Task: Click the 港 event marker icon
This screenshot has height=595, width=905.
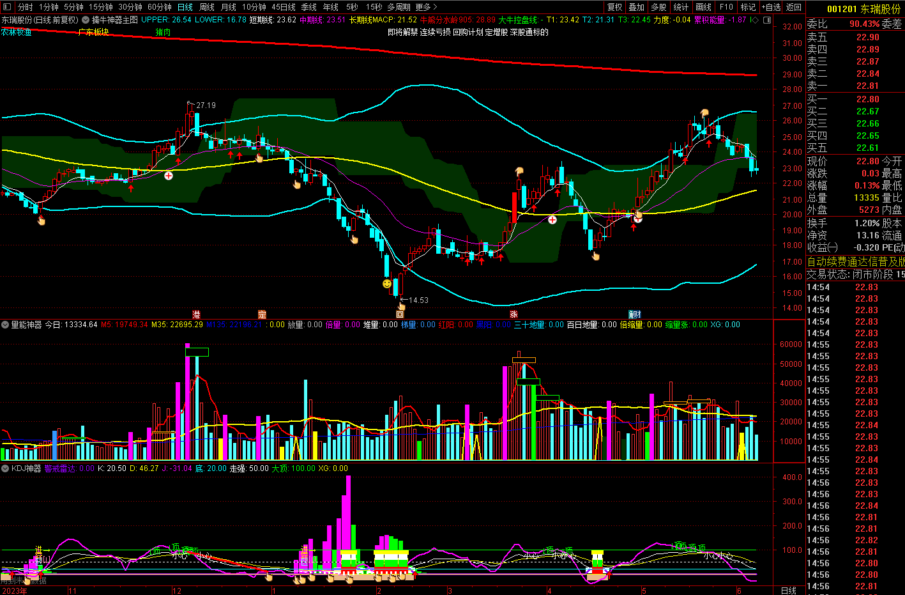Action: tap(197, 314)
